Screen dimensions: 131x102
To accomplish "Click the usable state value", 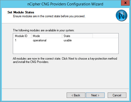I will click(68, 40).
